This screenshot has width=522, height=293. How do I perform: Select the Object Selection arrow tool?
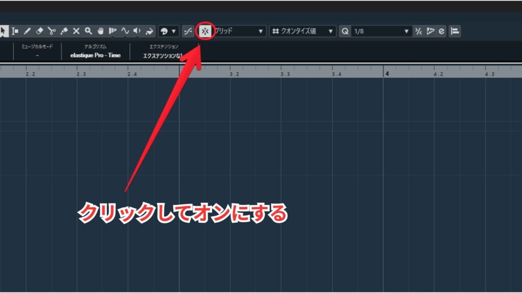pyautogui.click(x=3, y=31)
